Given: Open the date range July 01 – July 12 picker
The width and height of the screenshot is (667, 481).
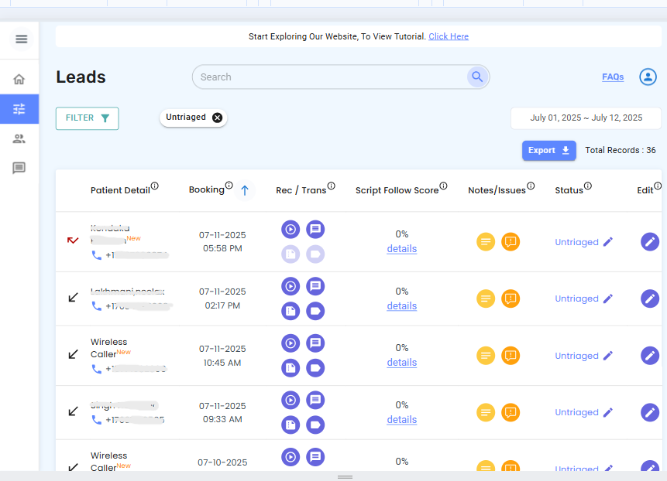Looking at the screenshot, I should tap(586, 118).
